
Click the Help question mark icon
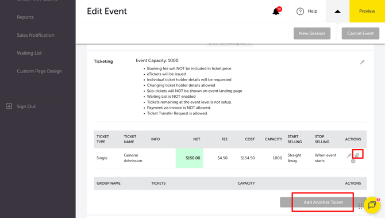click(300, 12)
